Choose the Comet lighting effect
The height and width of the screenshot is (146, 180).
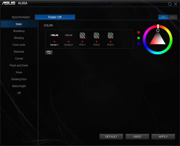coord(19,59)
